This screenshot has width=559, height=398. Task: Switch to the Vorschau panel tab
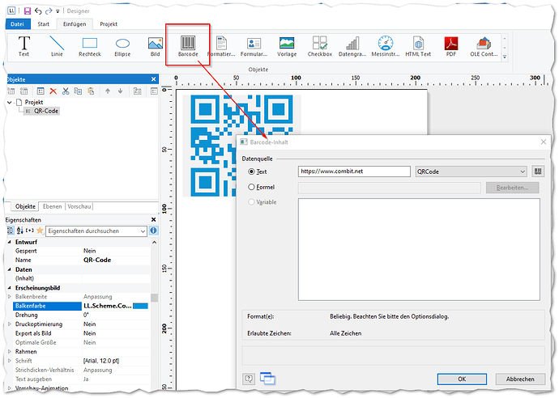pyautogui.click(x=79, y=206)
